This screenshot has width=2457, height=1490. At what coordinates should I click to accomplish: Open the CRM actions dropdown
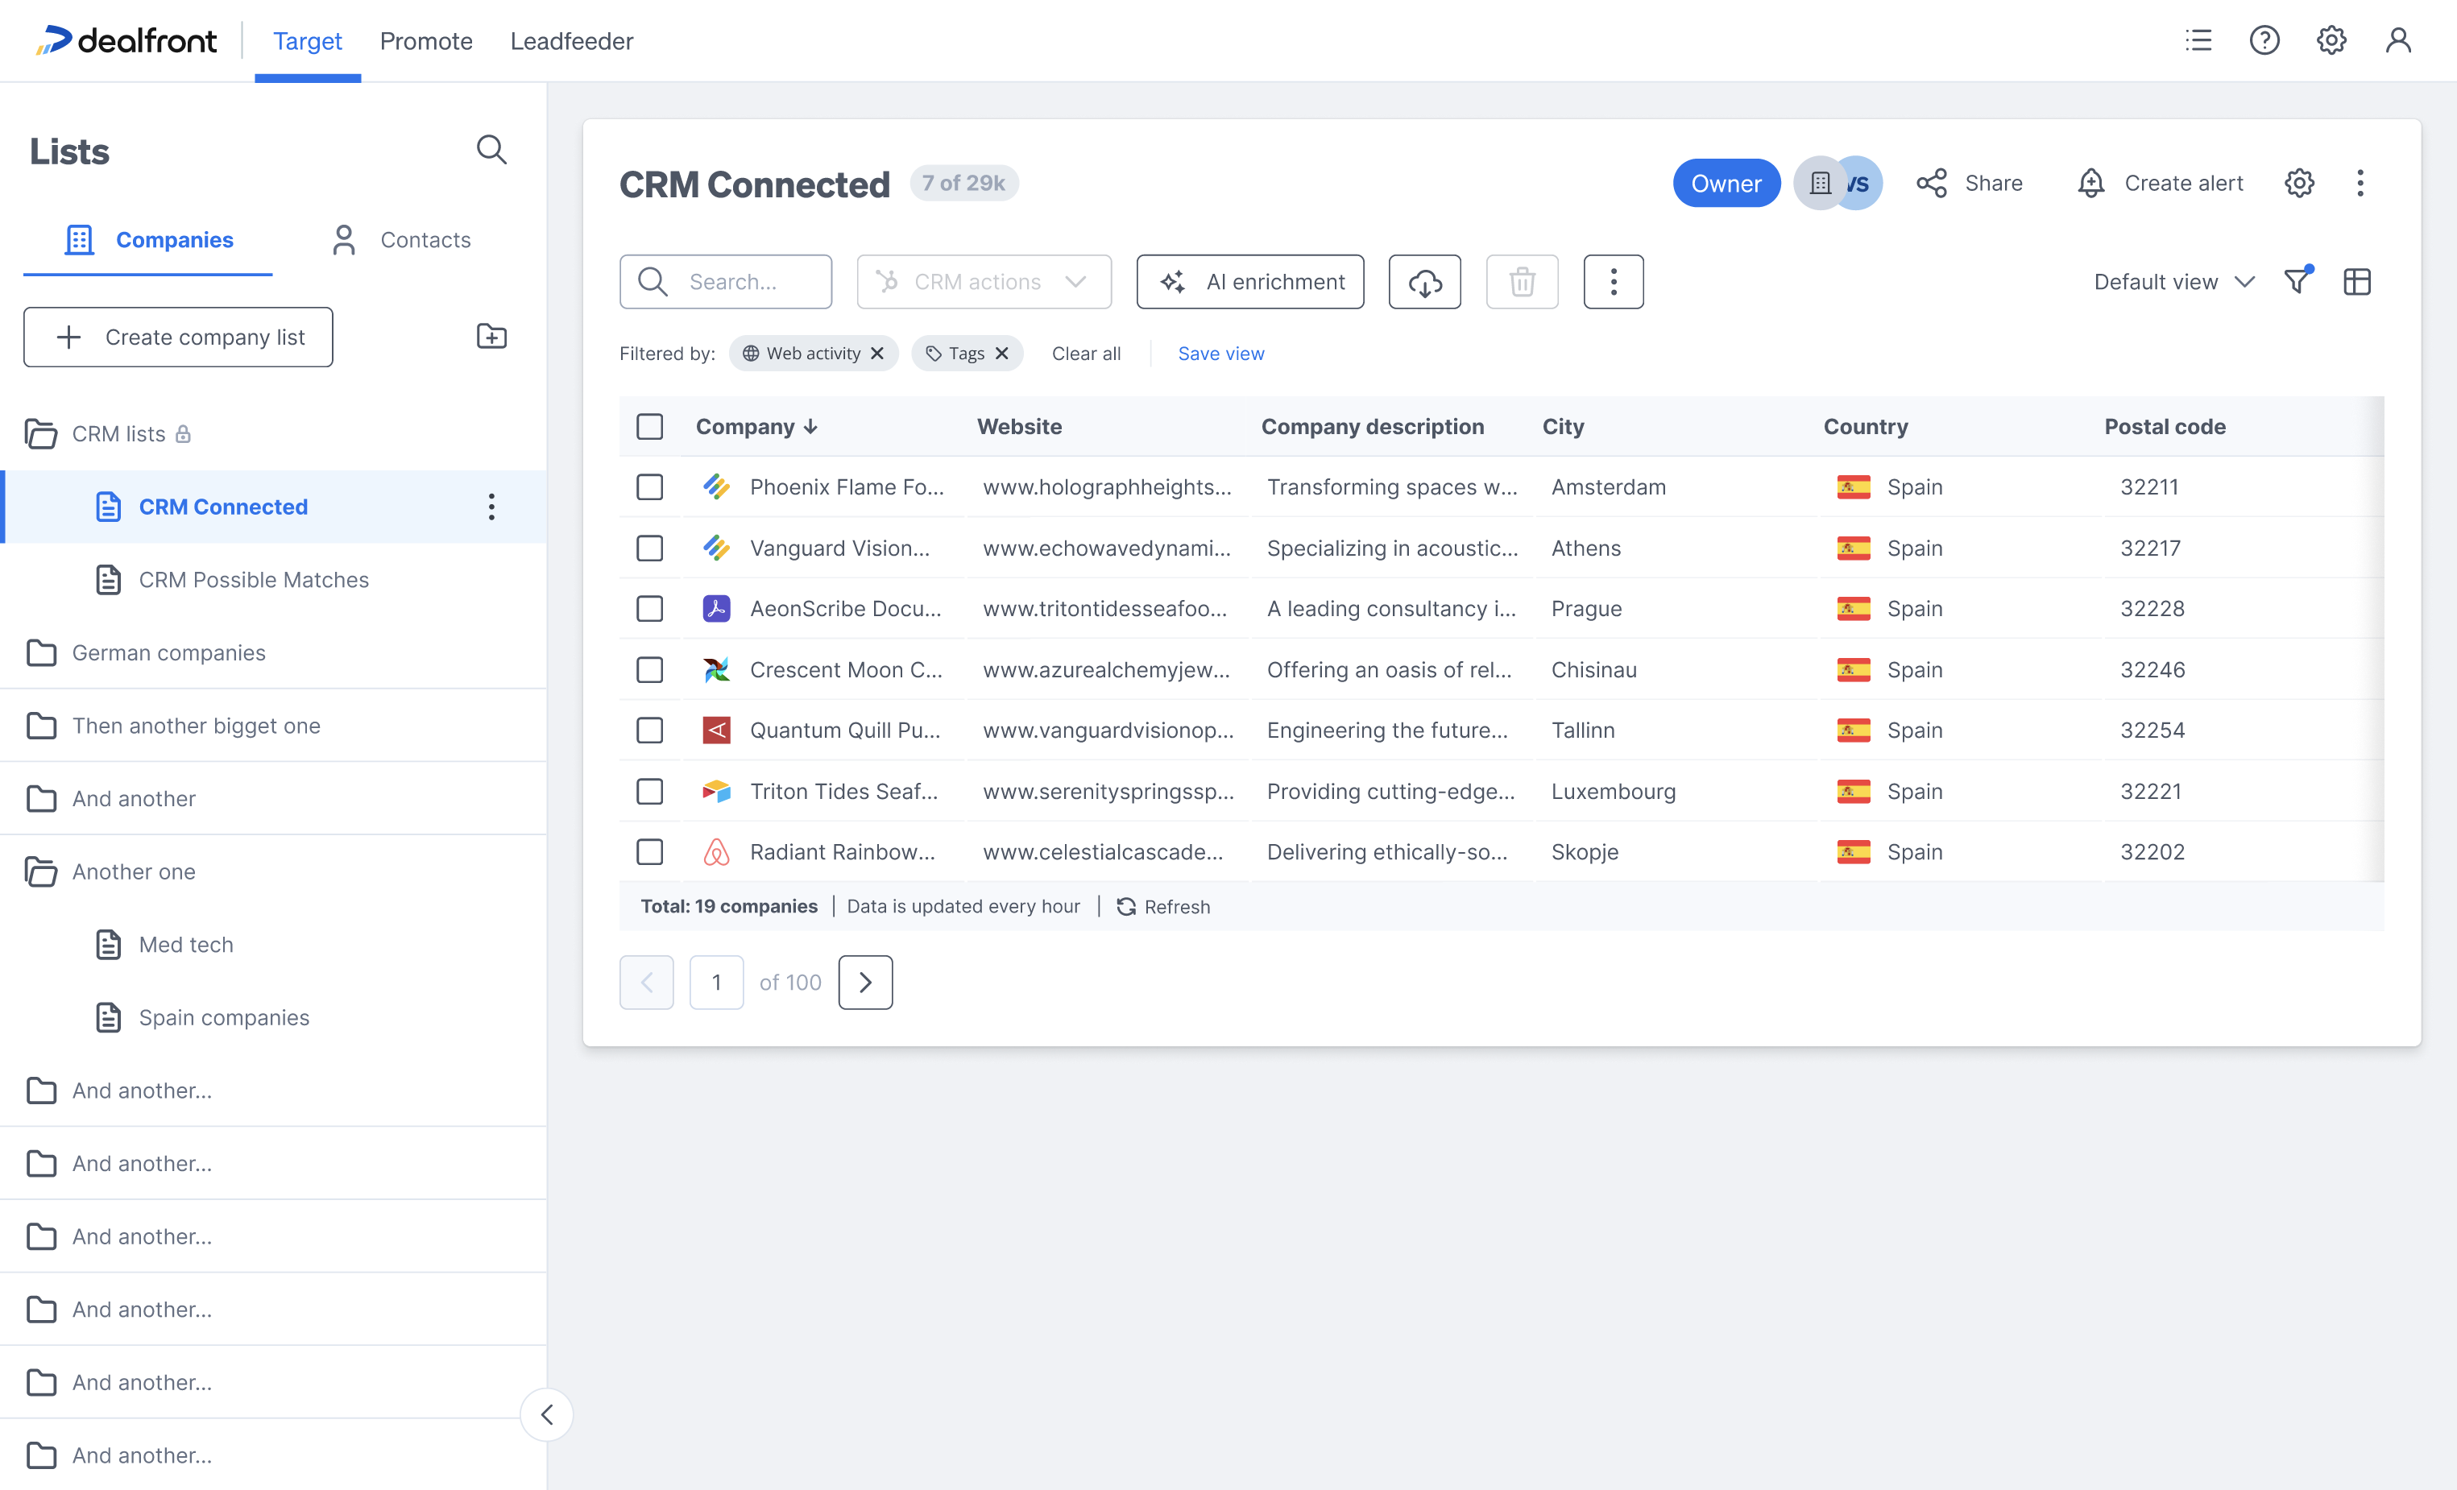tap(983, 282)
